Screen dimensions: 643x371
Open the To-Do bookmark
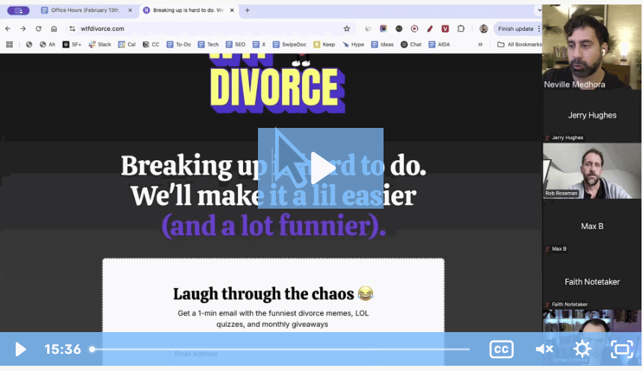click(179, 44)
